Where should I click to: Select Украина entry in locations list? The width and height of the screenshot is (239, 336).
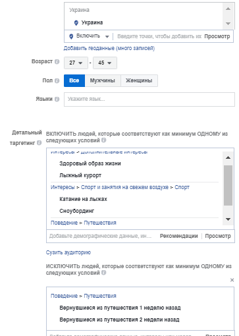[x=92, y=22]
